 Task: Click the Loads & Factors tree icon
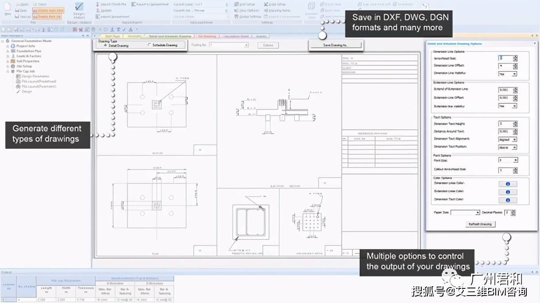12,56
